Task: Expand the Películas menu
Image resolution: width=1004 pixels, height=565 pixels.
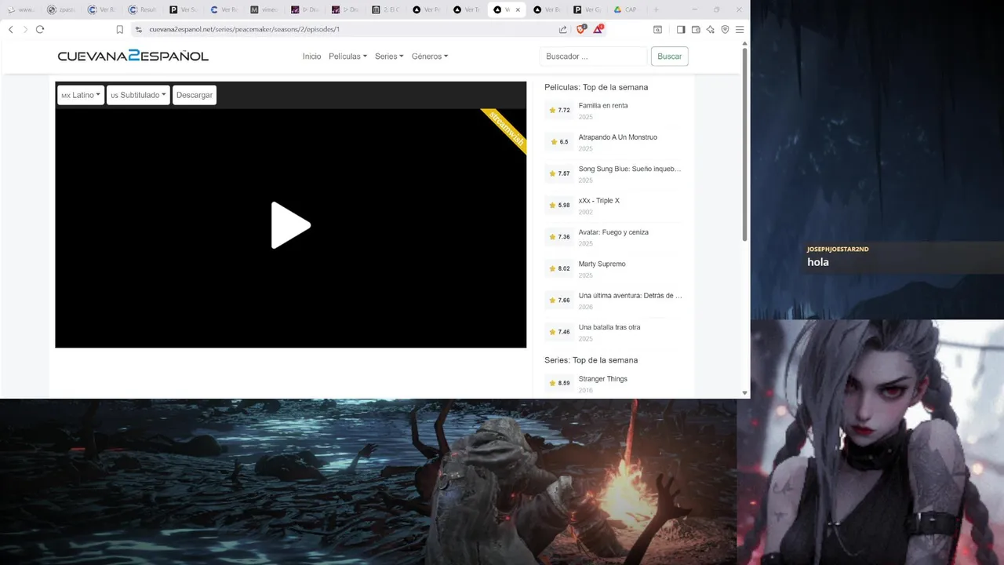Action: pyautogui.click(x=347, y=56)
